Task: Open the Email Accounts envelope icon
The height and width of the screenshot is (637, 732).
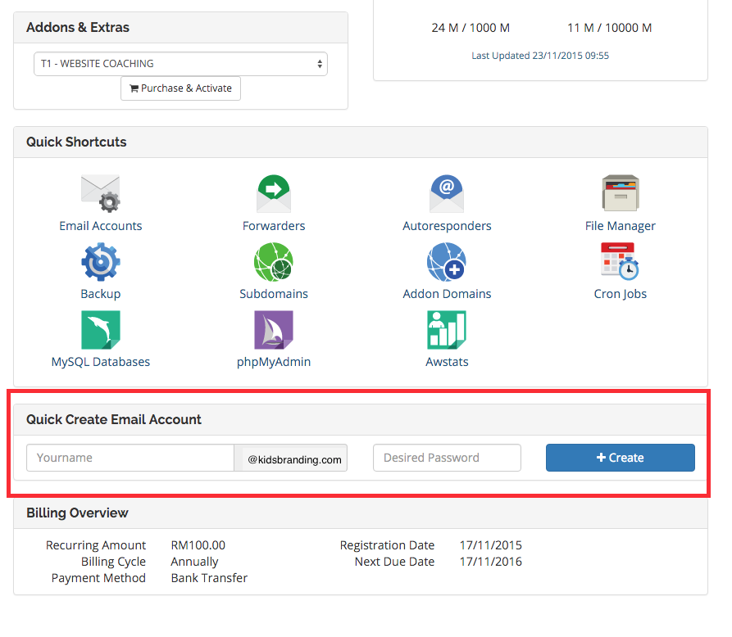Action: point(100,194)
